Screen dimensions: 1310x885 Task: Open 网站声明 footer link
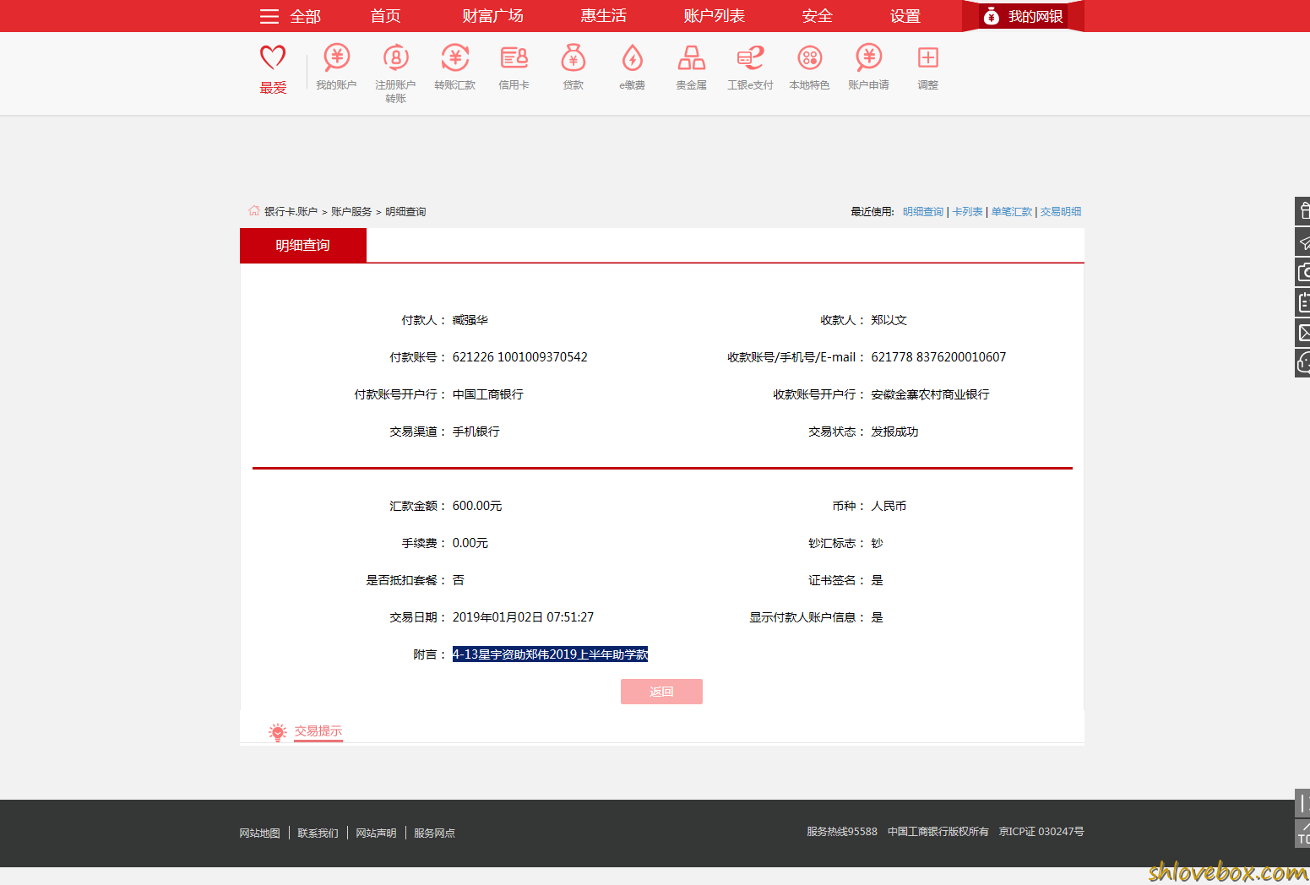pyautogui.click(x=376, y=833)
